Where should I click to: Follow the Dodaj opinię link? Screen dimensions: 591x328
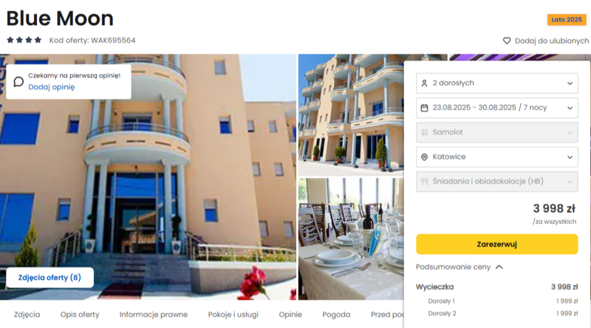[52, 87]
